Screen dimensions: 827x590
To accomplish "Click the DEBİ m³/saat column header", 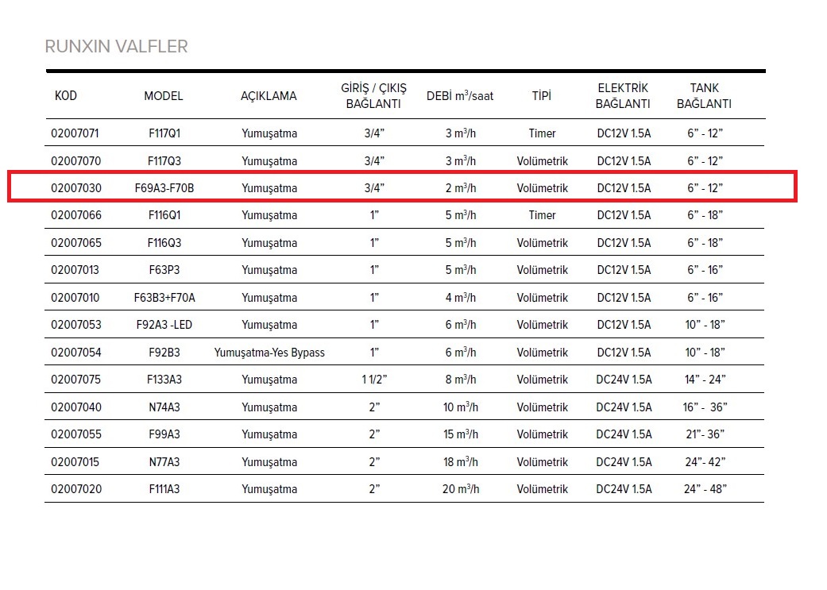I will pyautogui.click(x=460, y=96).
